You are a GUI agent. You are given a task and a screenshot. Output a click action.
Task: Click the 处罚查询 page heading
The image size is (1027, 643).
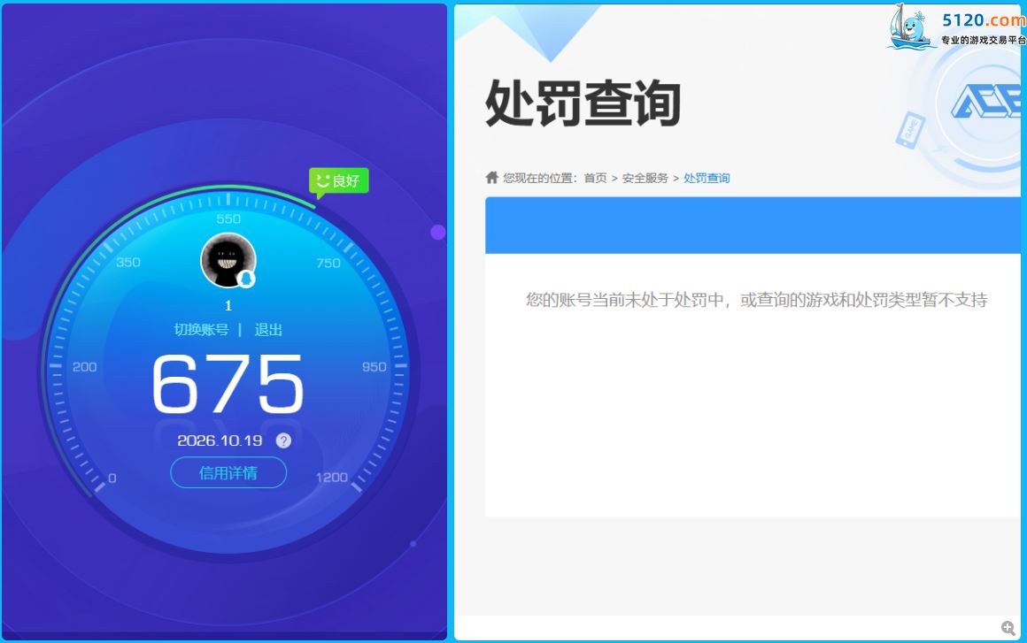click(583, 103)
